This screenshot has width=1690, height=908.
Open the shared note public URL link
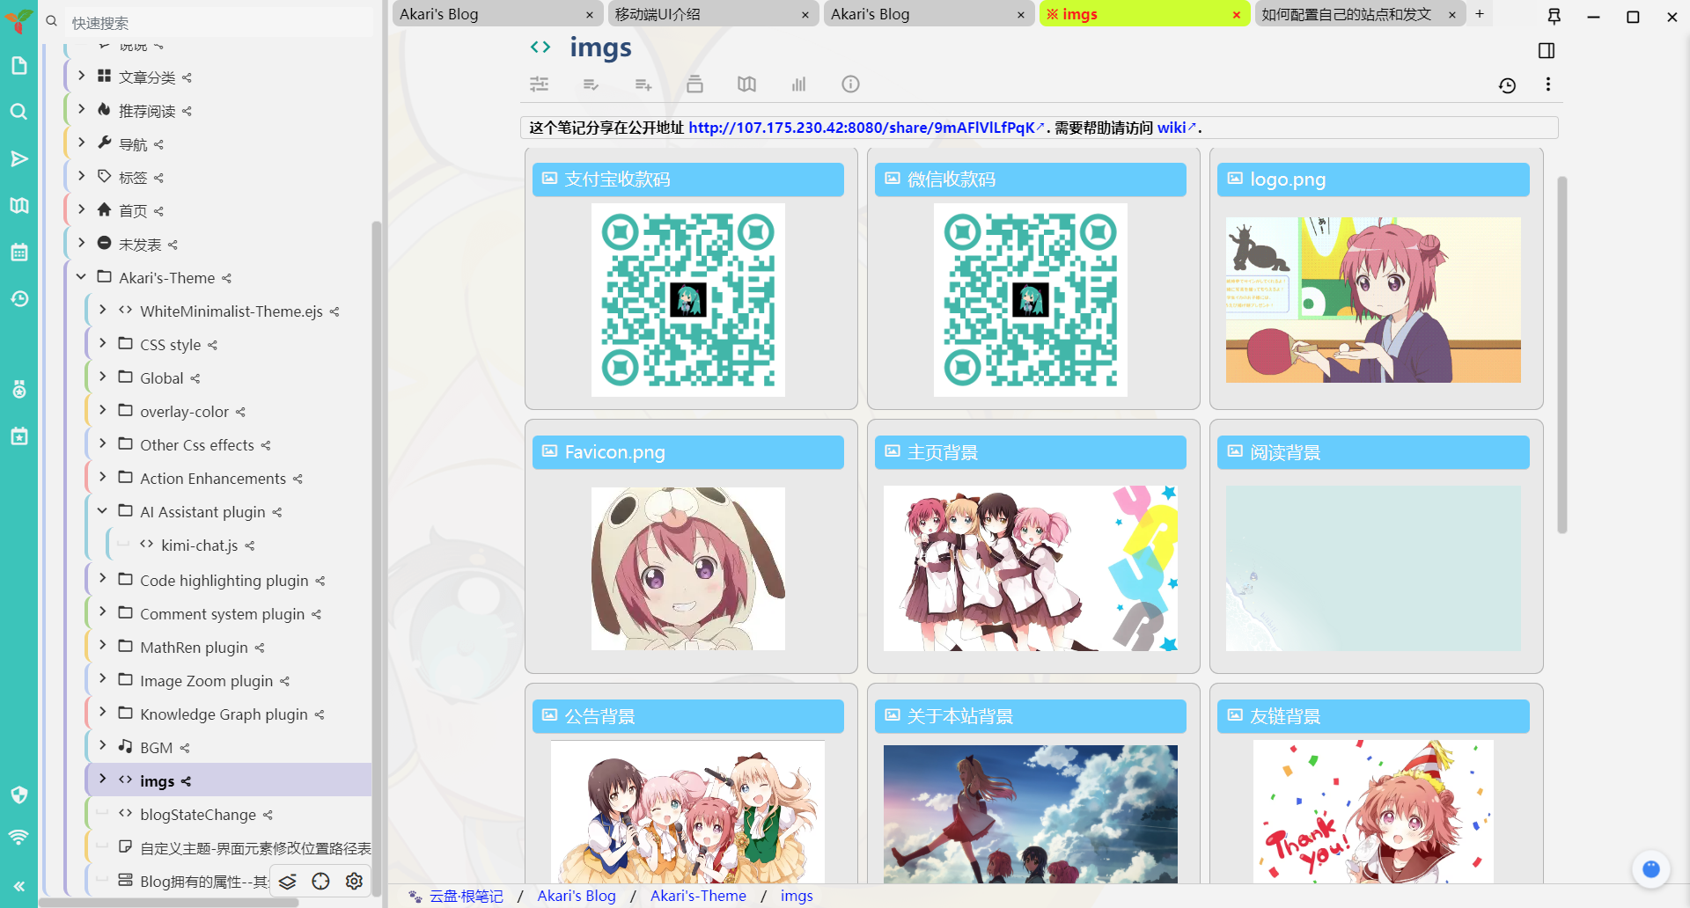tap(862, 128)
